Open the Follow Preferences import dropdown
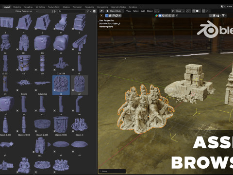The width and height of the screenshot is (233, 175). point(26,11)
